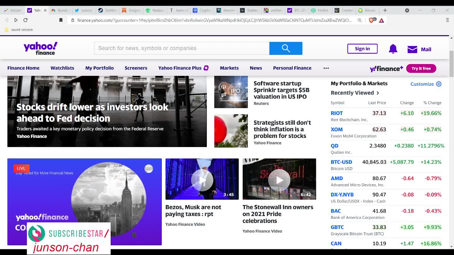Viewport: 454px width, 255px height.
Task: Open the LIVE Yahoo Finance stream thumbnail
Action: 84,201
